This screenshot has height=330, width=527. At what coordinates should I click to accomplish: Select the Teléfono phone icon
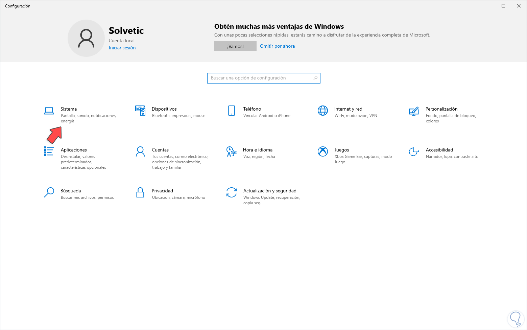tap(232, 111)
